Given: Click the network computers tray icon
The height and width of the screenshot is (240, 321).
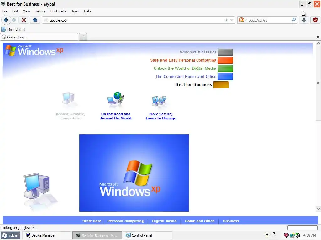Looking at the screenshot, I should [x=292, y=236].
